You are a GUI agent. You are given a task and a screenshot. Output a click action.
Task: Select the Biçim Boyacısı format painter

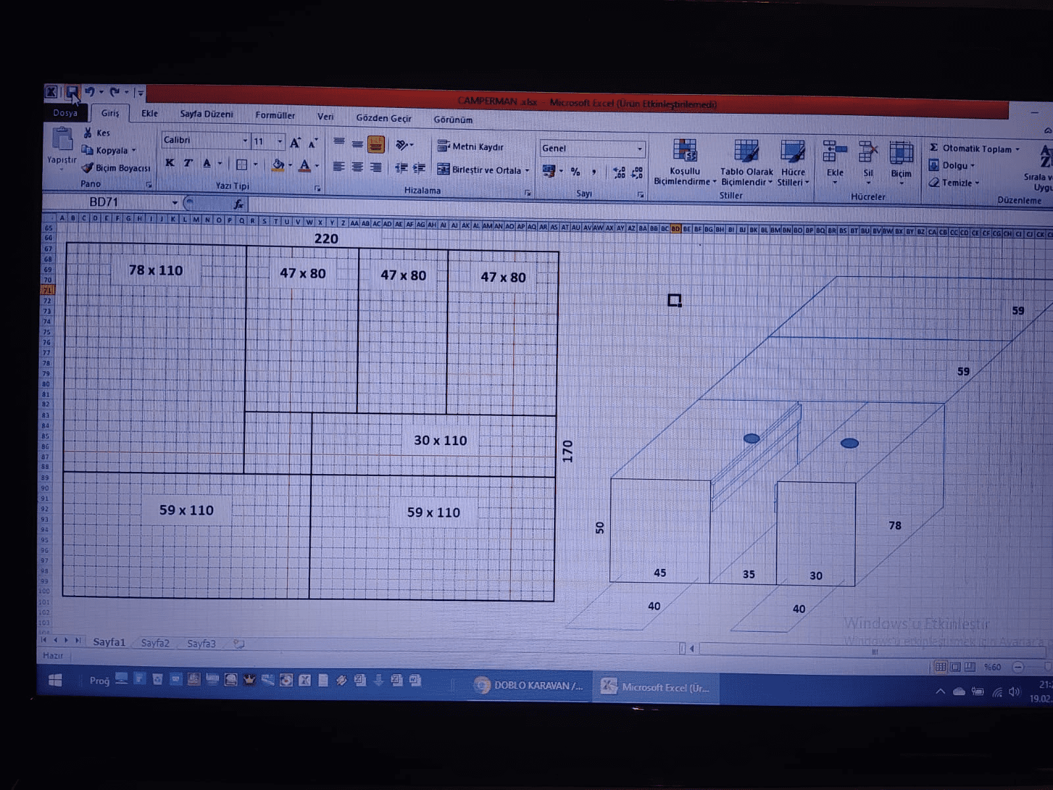coord(116,168)
